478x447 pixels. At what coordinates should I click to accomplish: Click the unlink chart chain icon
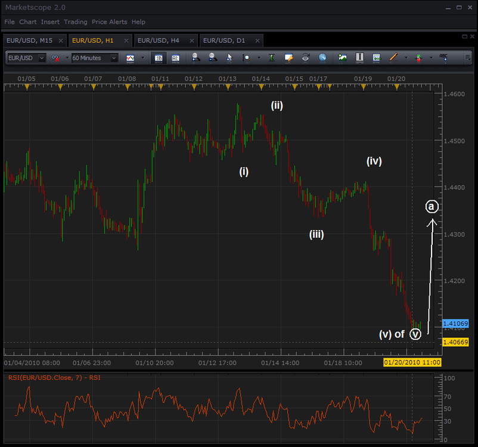click(x=55, y=58)
